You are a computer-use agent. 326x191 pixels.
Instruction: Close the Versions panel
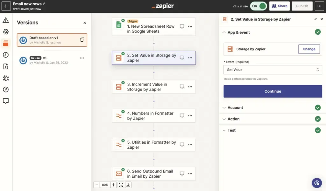tap(84, 23)
